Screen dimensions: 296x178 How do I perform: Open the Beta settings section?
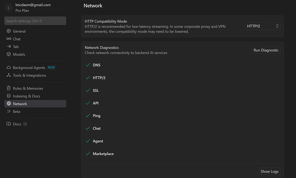tap(16, 111)
